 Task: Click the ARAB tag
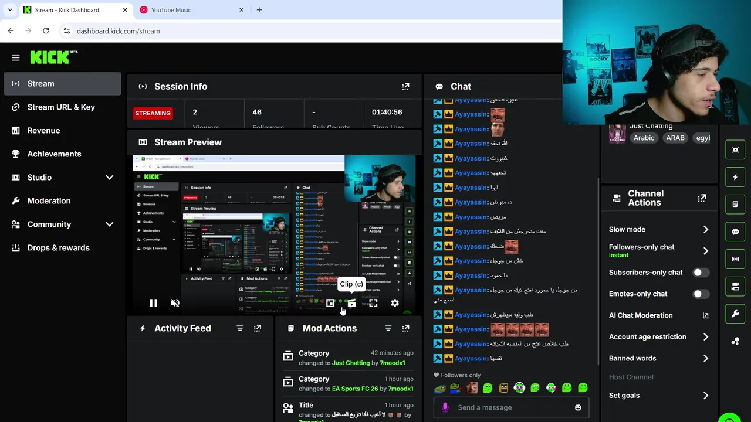point(675,138)
